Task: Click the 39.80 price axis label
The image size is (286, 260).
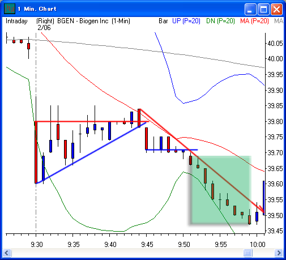Action: (275, 121)
